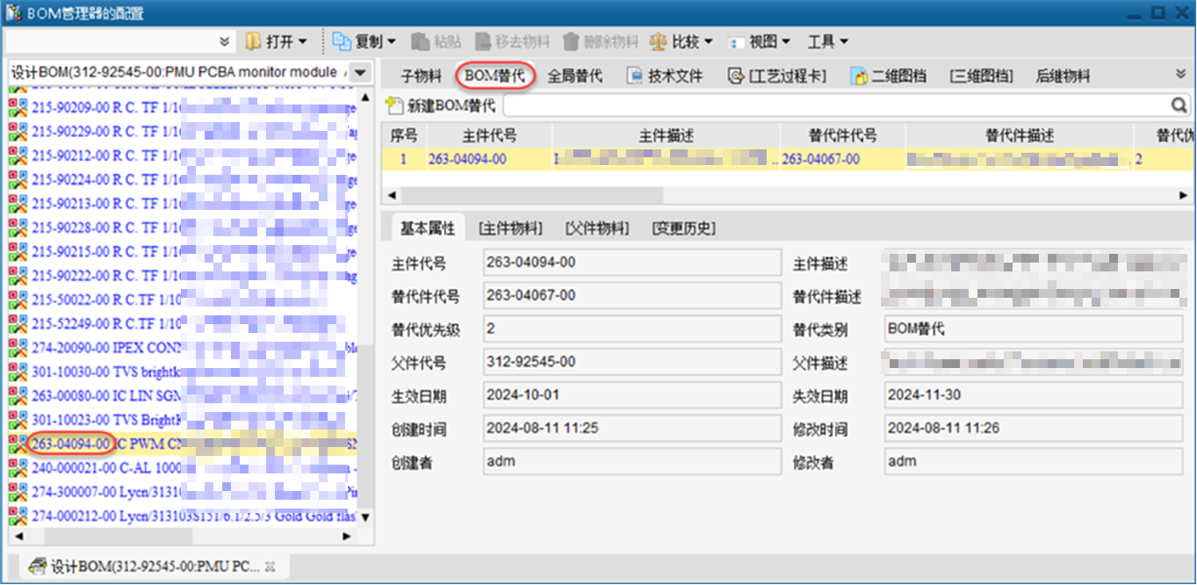Click the 复制 copy icon
1197x585 pixels.
click(x=342, y=41)
